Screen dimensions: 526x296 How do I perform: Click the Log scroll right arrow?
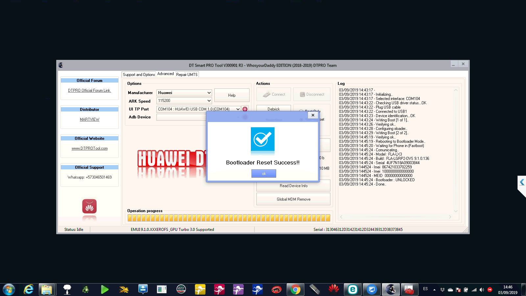point(450,217)
